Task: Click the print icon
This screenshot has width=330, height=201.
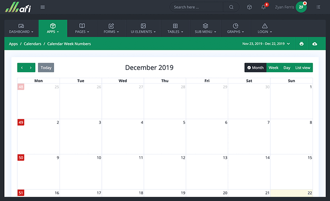Action: click(302, 44)
